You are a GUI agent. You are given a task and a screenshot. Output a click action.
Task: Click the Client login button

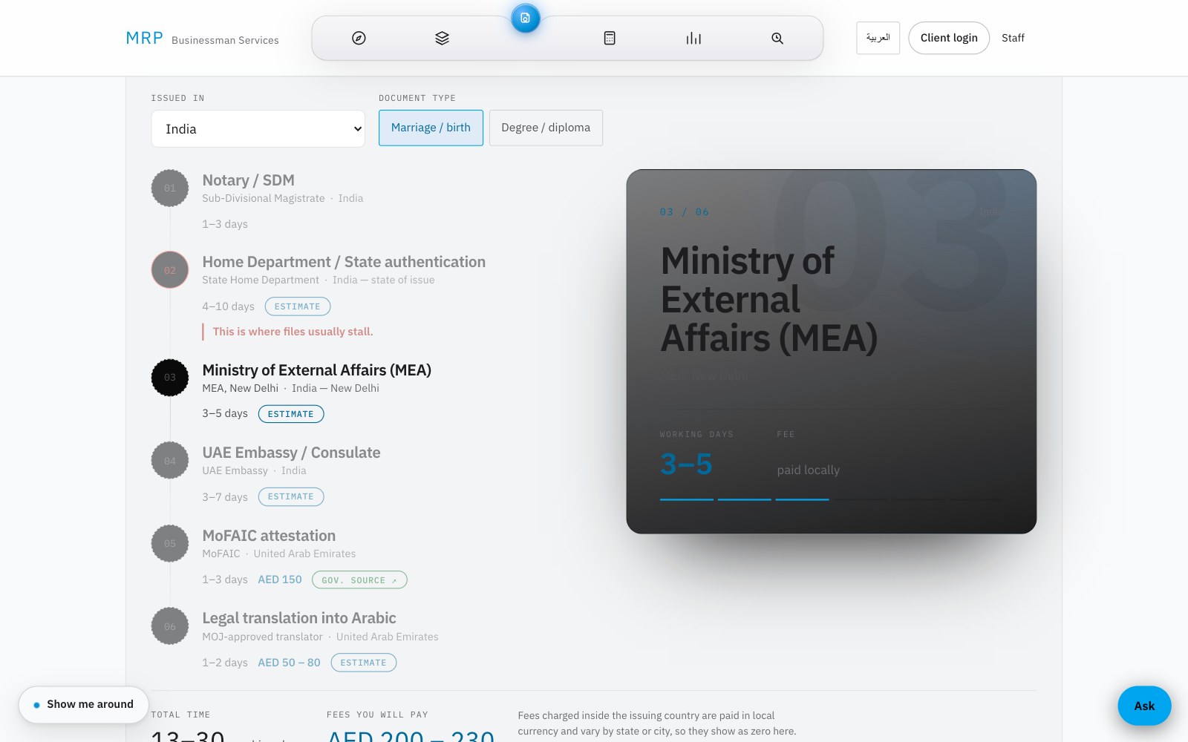coord(949,38)
